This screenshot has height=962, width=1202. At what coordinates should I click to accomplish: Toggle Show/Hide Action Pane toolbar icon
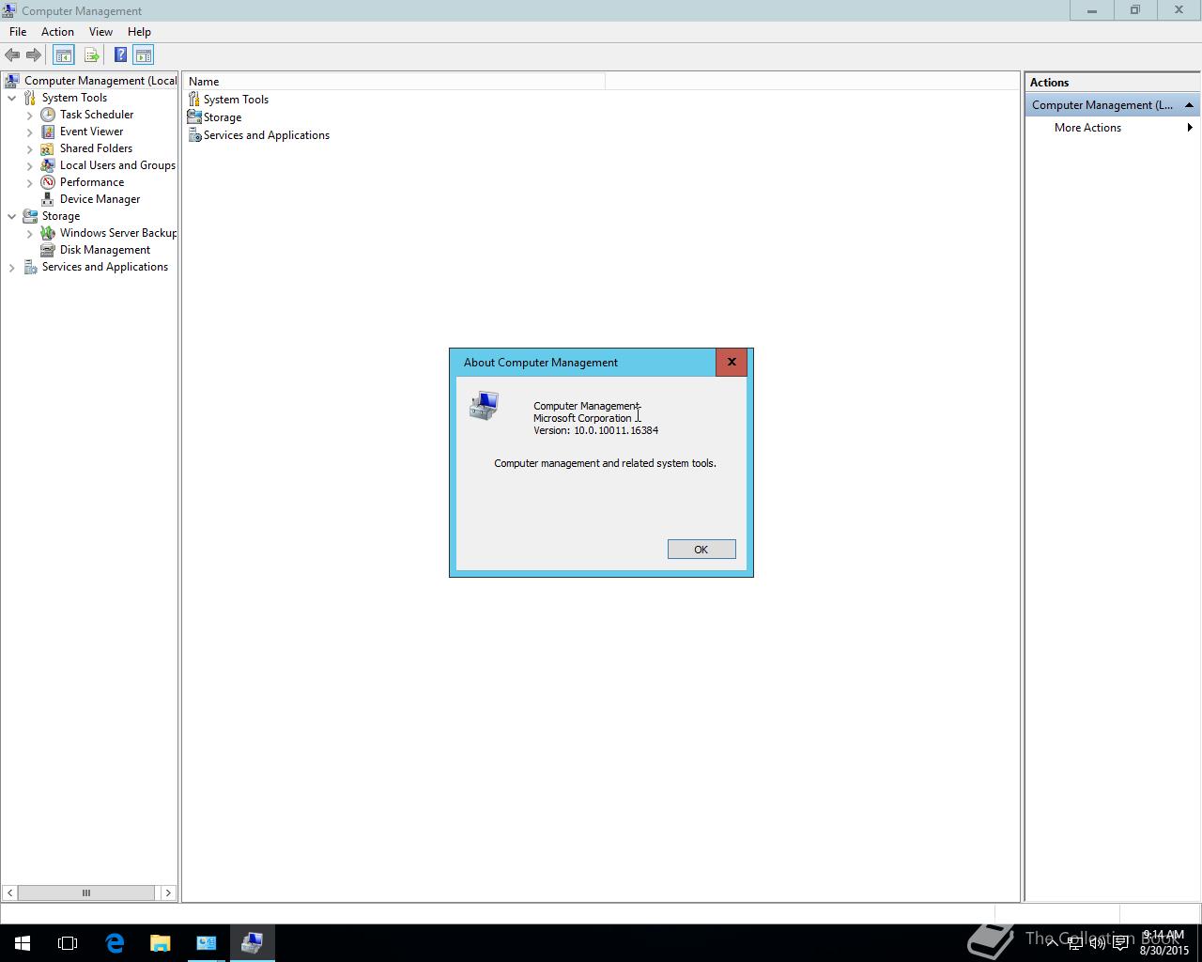coord(144,55)
